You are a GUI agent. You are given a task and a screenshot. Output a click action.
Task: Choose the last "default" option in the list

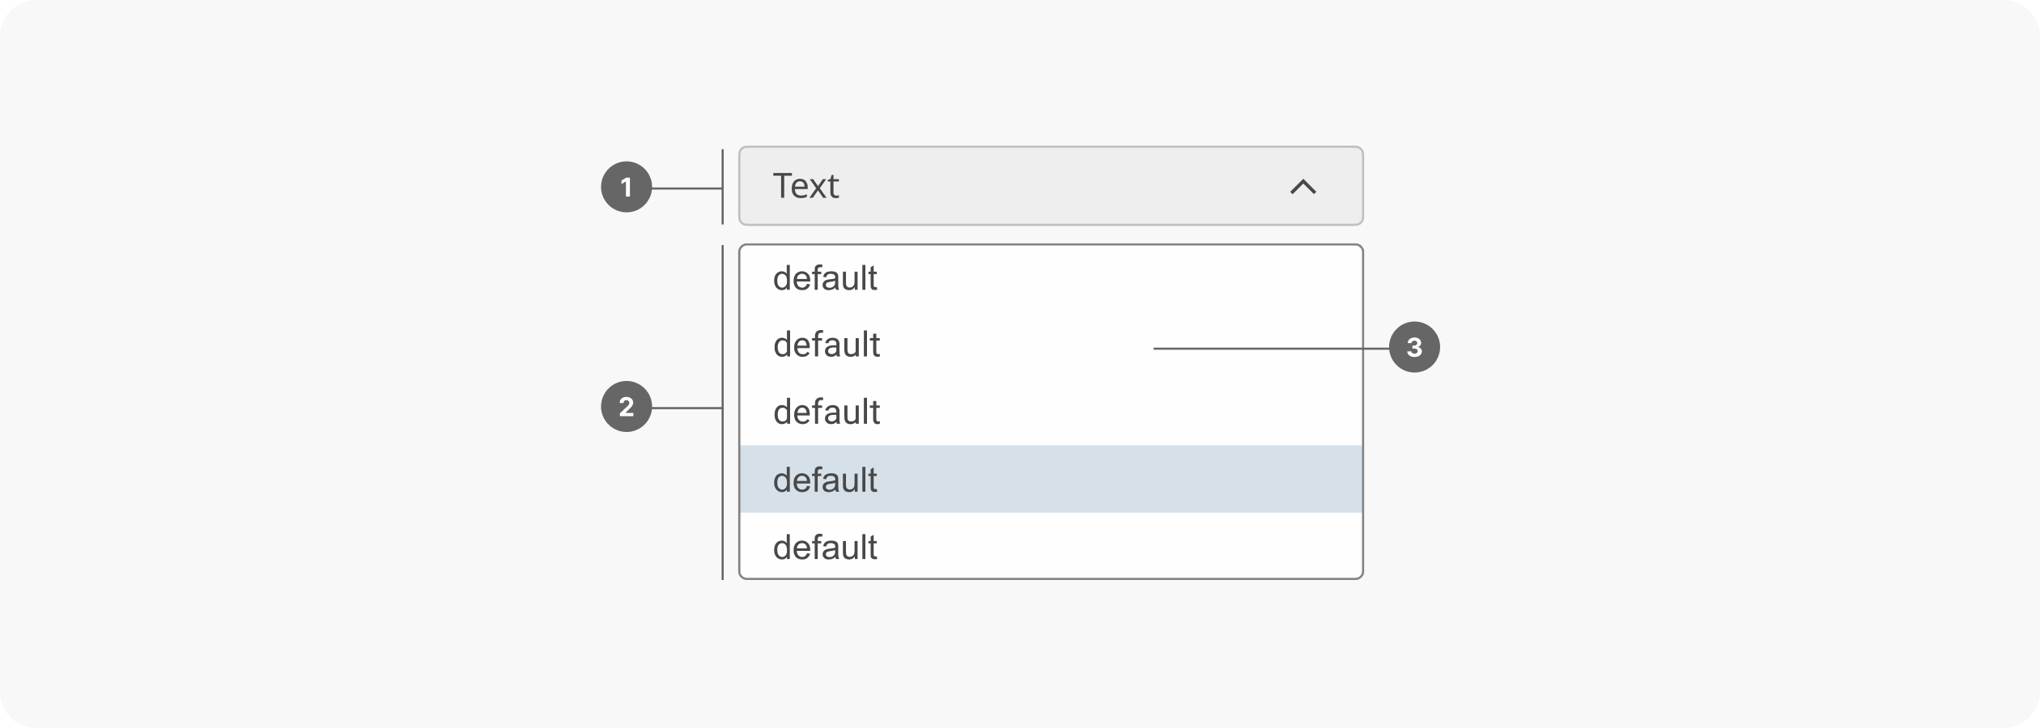(x=1050, y=547)
